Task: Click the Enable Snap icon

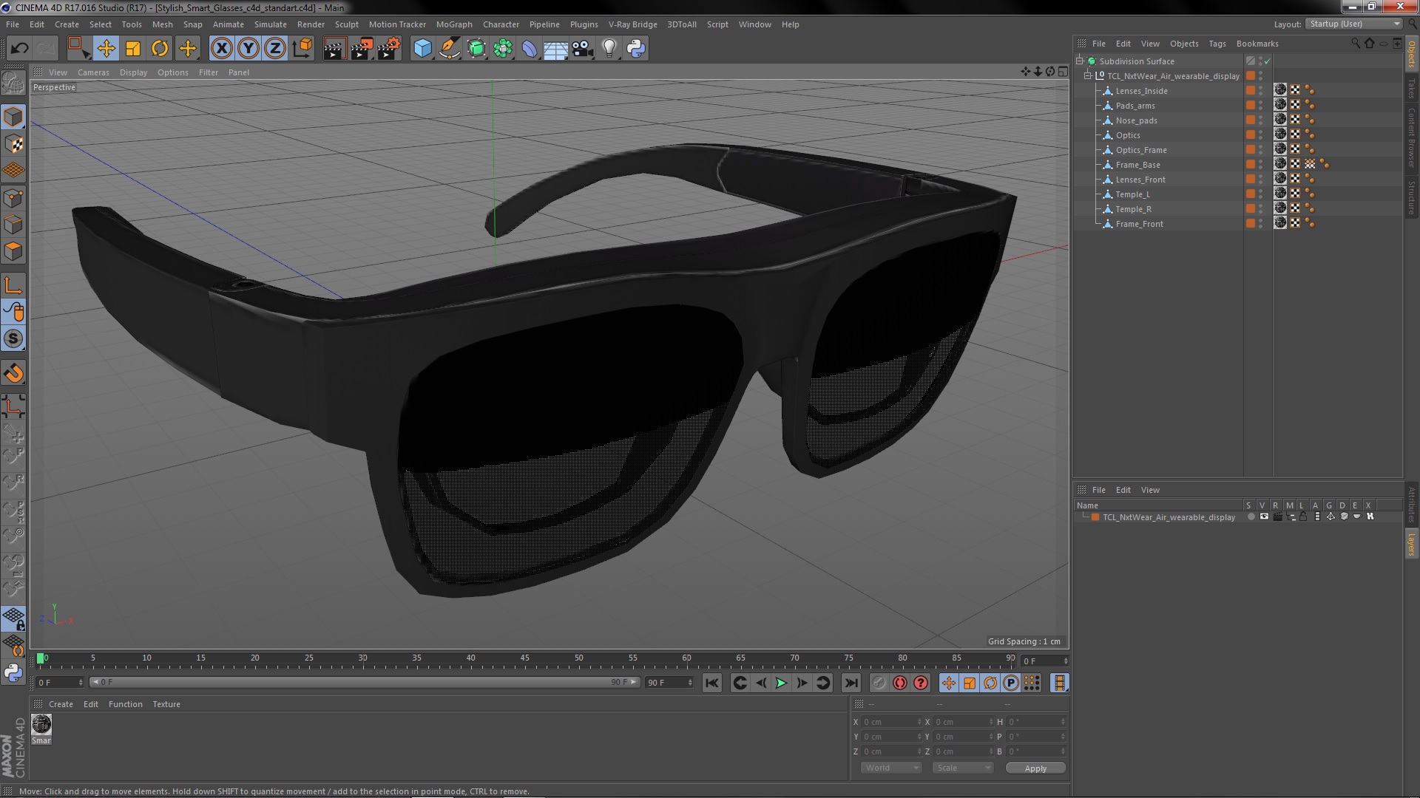Action: click(13, 339)
